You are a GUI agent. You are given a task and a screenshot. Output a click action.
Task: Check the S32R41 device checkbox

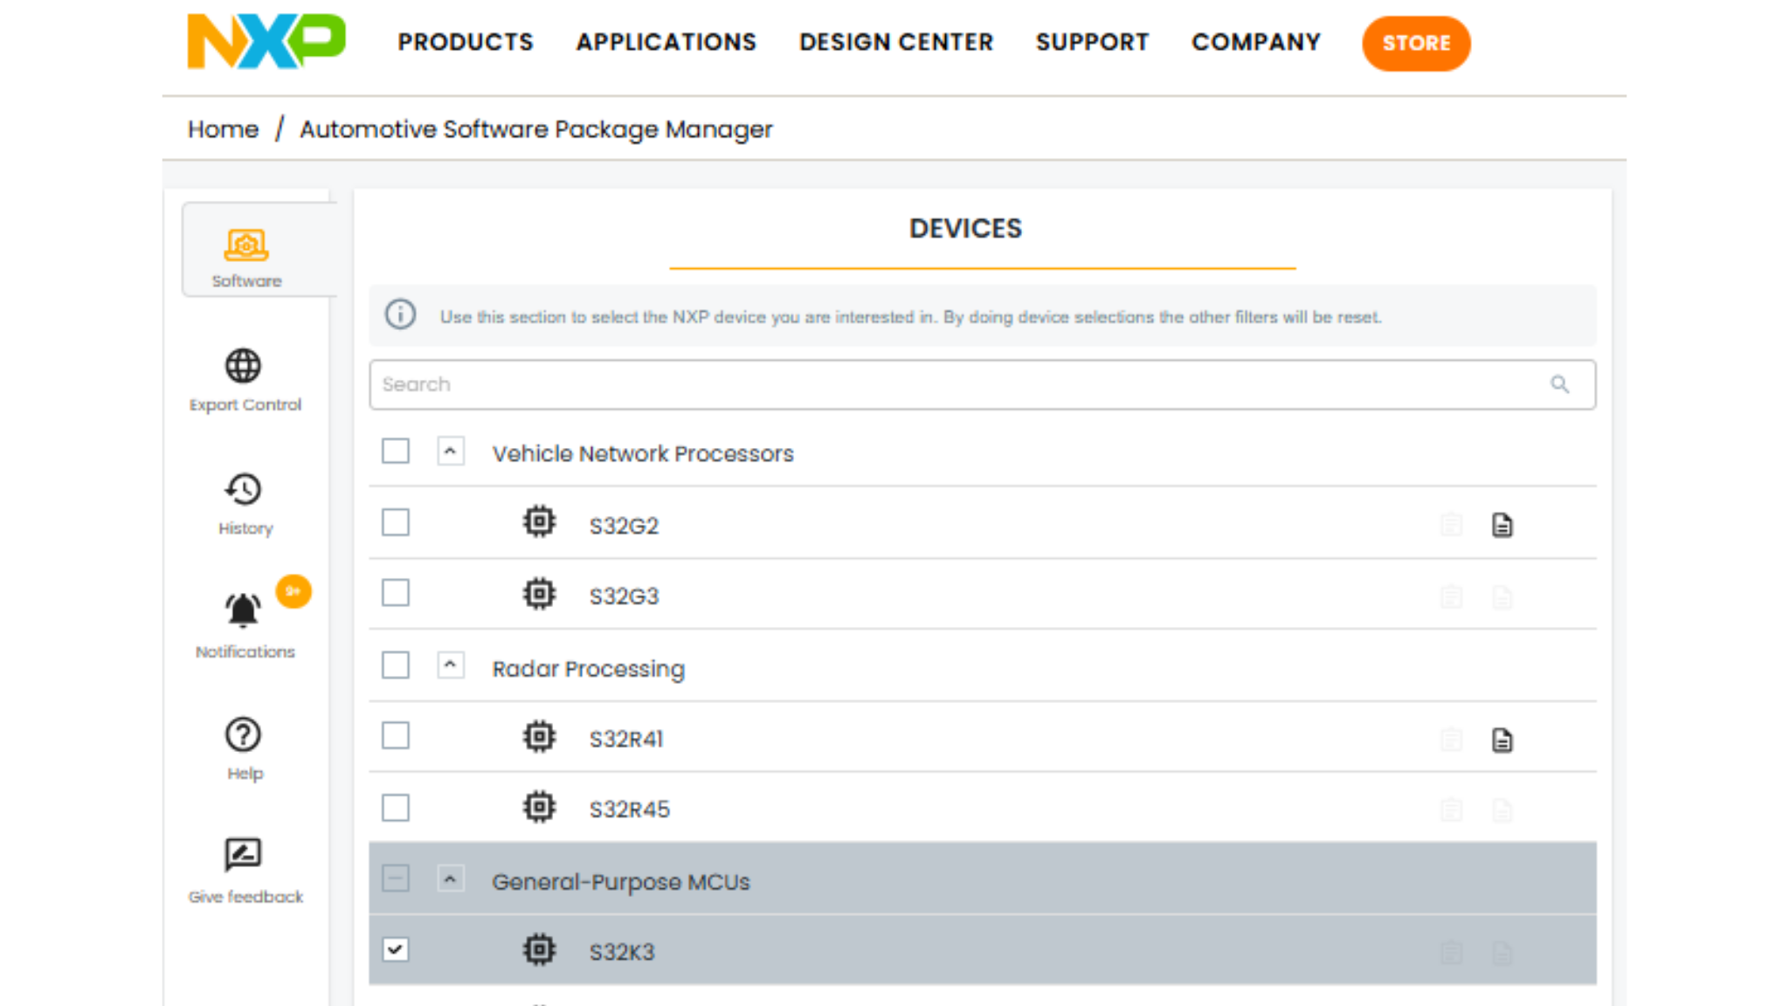click(396, 736)
